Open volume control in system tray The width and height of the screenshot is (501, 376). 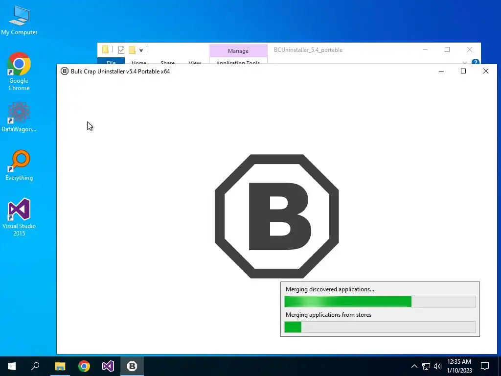click(x=437, y=366)
